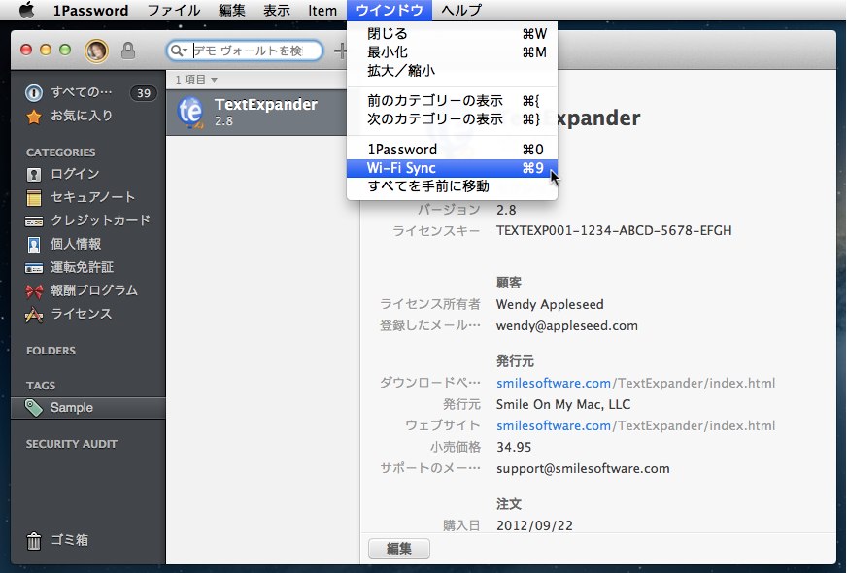Image resolution: width=847 pixels, height=573 pixels.
Task: Open the ファイル menu
Action: (174, 10)
